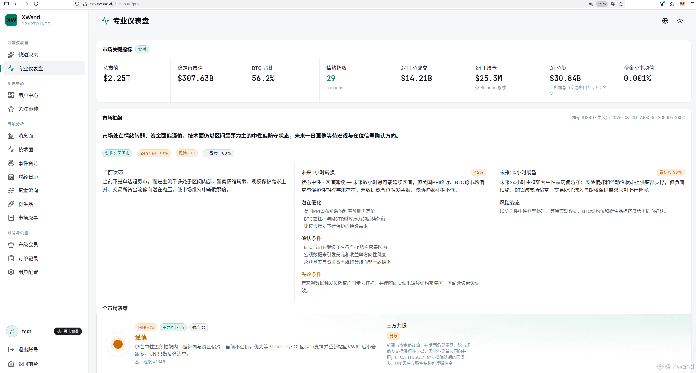Click the OI 总额 value $30.84B
696x373 pixels.
565,78
